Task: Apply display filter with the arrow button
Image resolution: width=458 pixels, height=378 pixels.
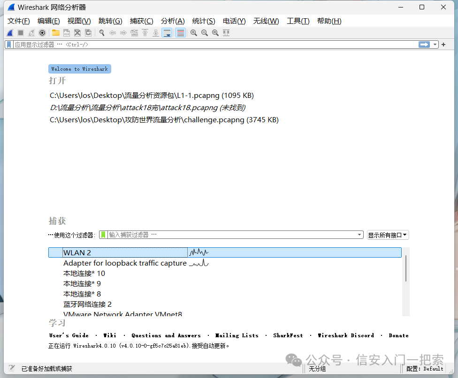Action: tap(424, 44)
